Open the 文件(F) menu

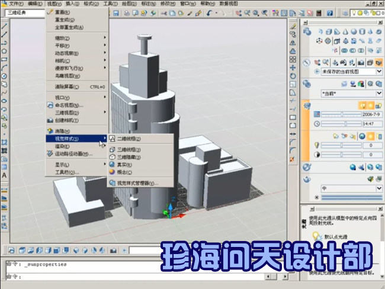tap(16, 4)
